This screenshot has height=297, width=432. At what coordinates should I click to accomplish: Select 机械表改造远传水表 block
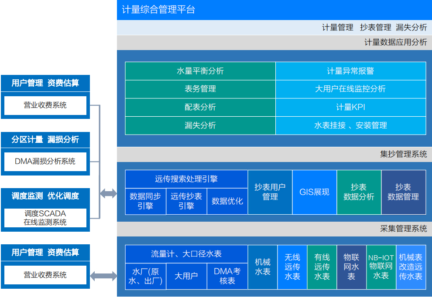click(x=411, y=267)
